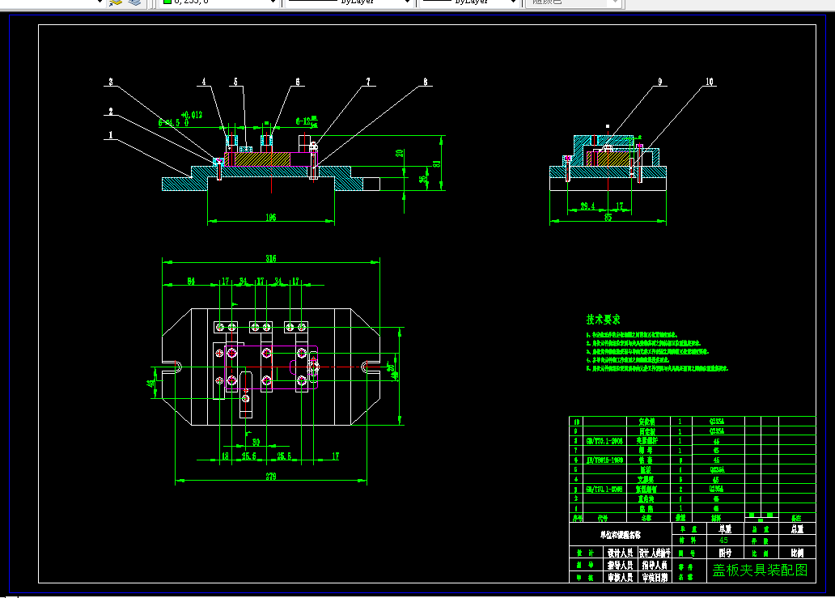Select the JB/T8015-1999 code in row 6
The image size is (835, 598).
tap(604, 460)
